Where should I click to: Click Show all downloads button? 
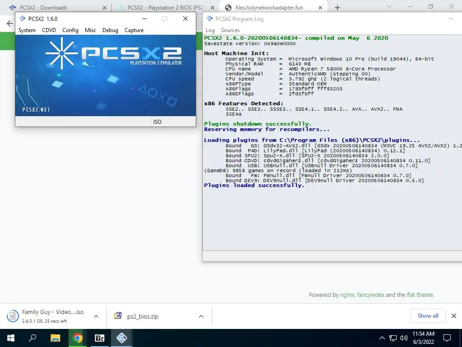[x=428, y=316]
